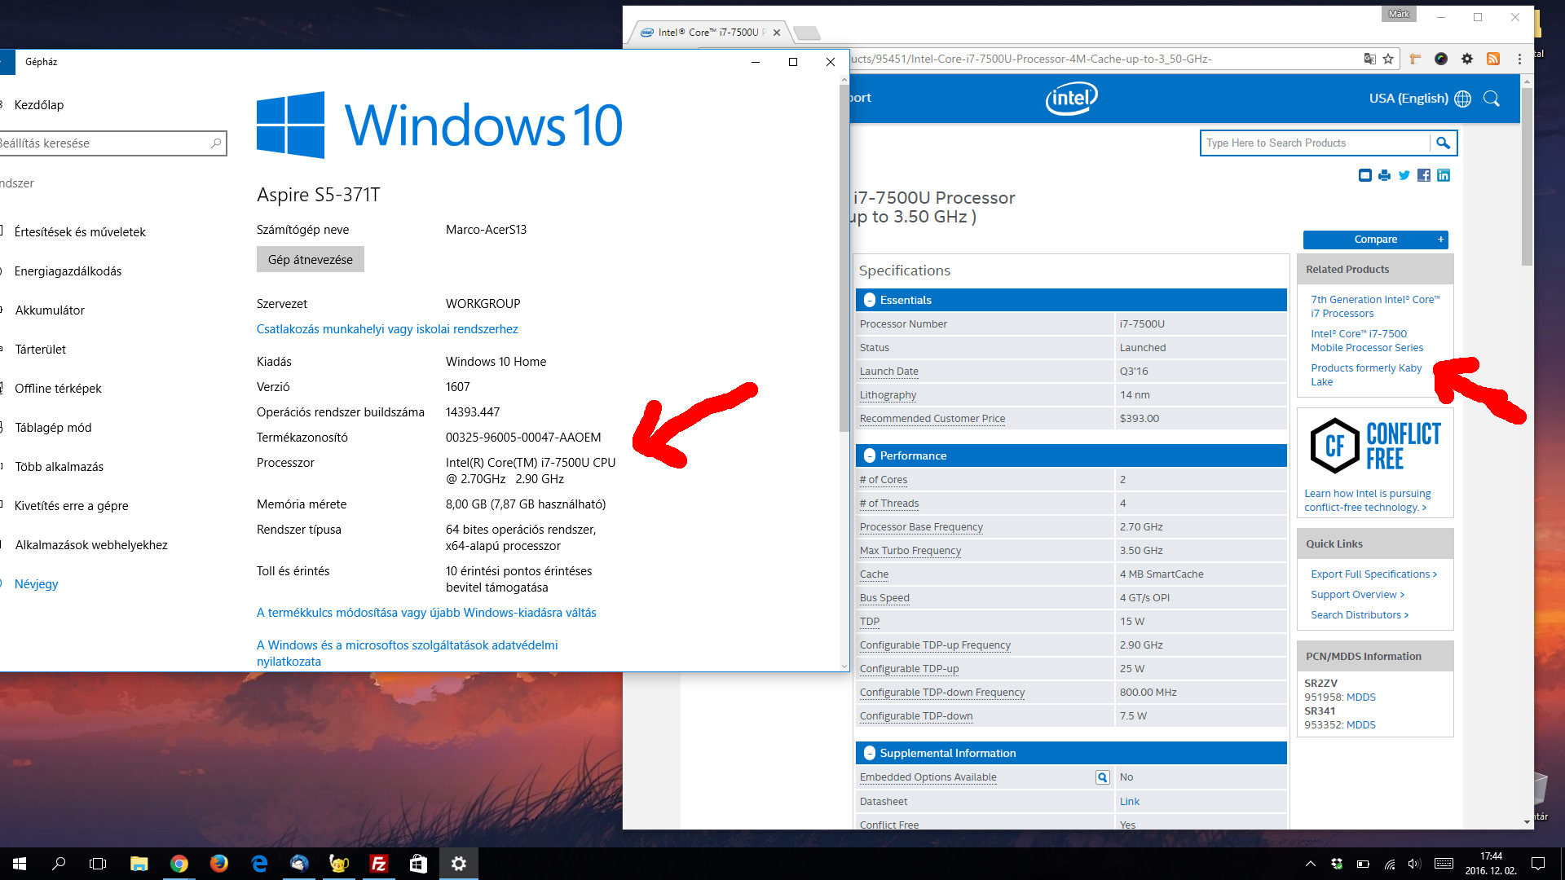This screenshot has width=1565, height=880.
Task: Open Windows Store from the taskbar
Action: (x=418, y=864)
